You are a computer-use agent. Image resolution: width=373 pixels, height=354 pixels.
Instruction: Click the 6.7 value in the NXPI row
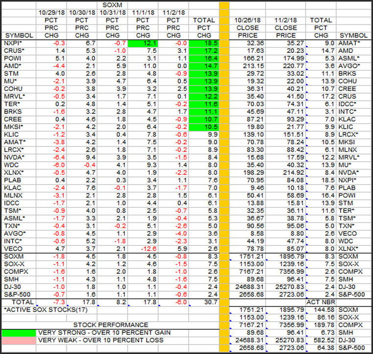point(91,43)
